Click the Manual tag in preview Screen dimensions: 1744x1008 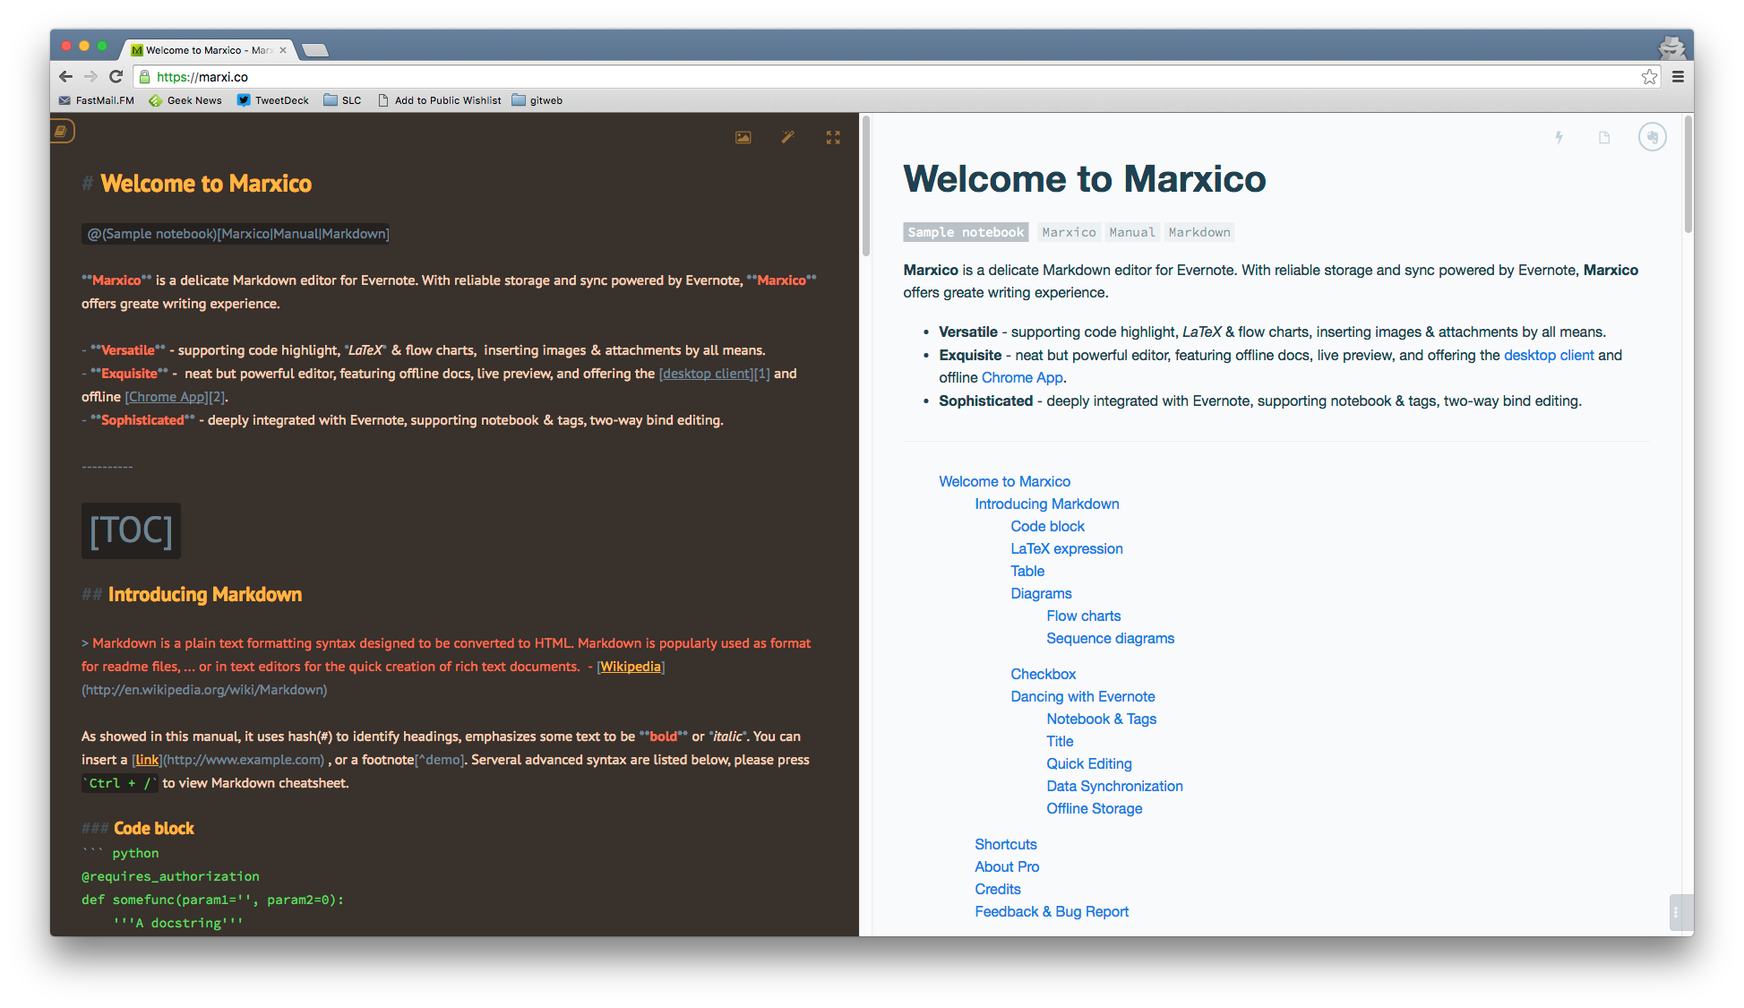pos(1132,232)
